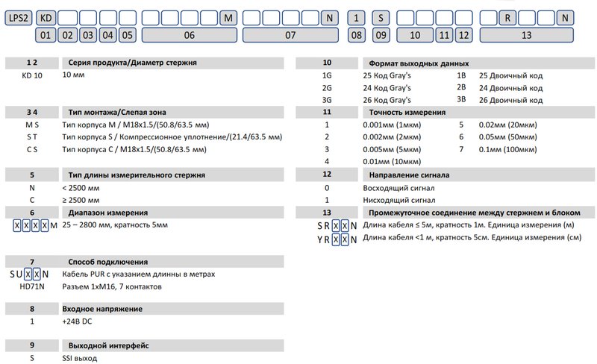Click the "HD71N" connector code
Image resolution: width=597 pixels, height=364 pixels.
pos(32,286)
